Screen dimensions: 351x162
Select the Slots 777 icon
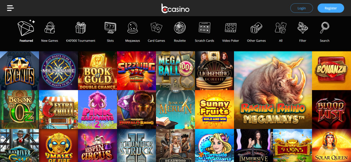(x=110, y=28)
